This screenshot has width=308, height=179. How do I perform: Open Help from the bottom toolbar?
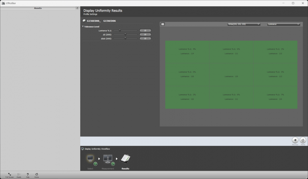28,174
